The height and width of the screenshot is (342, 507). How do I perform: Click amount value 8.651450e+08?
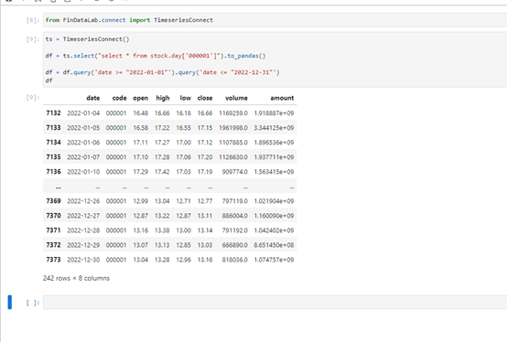tap(274, 245)
